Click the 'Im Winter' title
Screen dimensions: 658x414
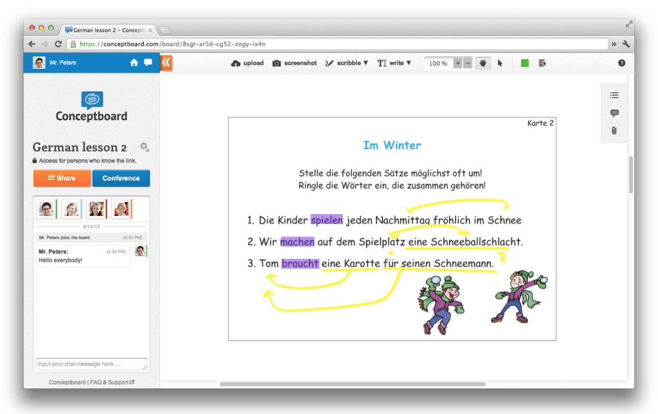(x=392, y=145)
